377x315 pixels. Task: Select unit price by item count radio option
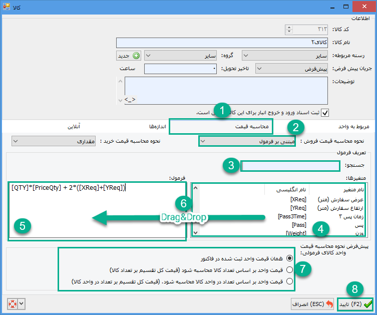(x=289, y=269)
